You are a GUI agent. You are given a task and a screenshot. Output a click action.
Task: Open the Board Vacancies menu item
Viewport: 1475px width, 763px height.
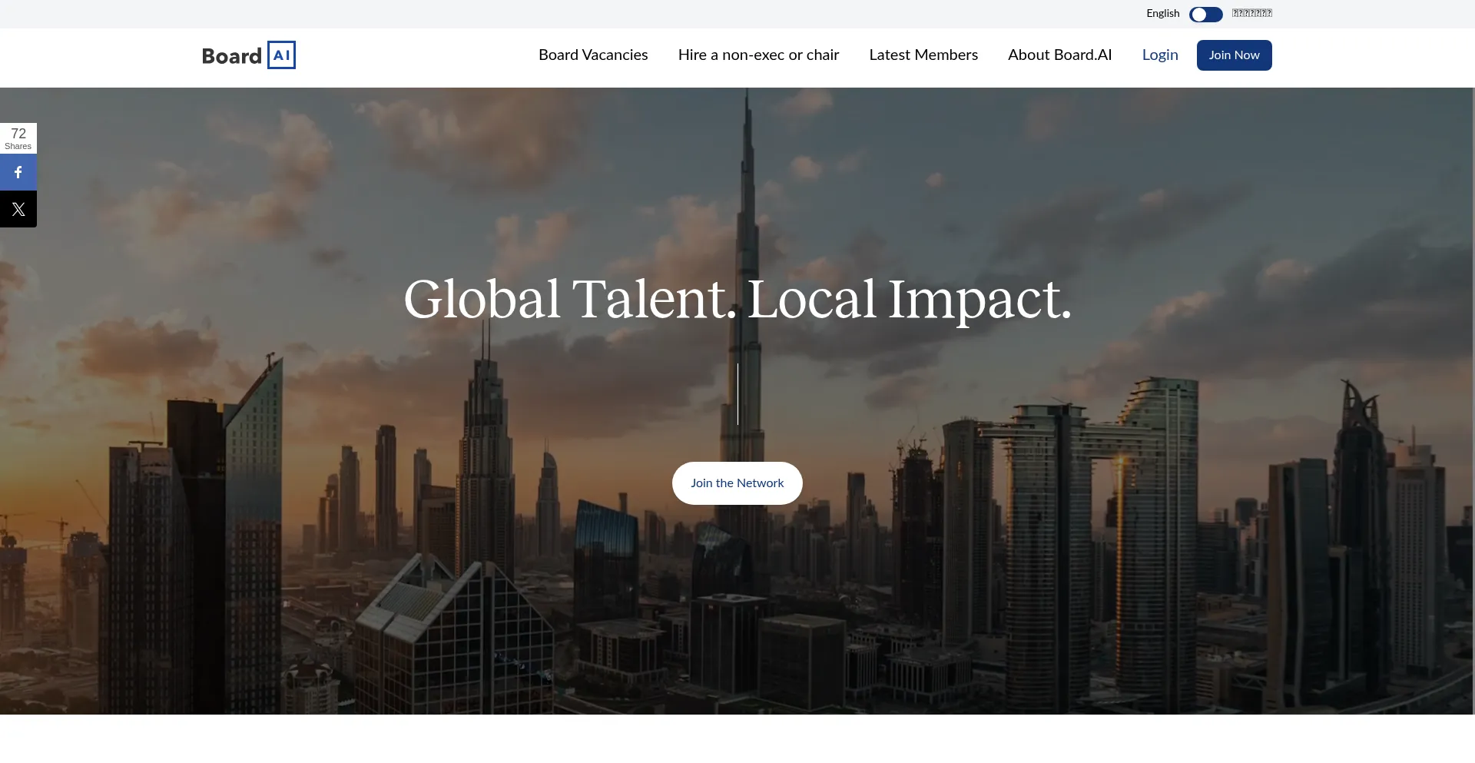593,55
